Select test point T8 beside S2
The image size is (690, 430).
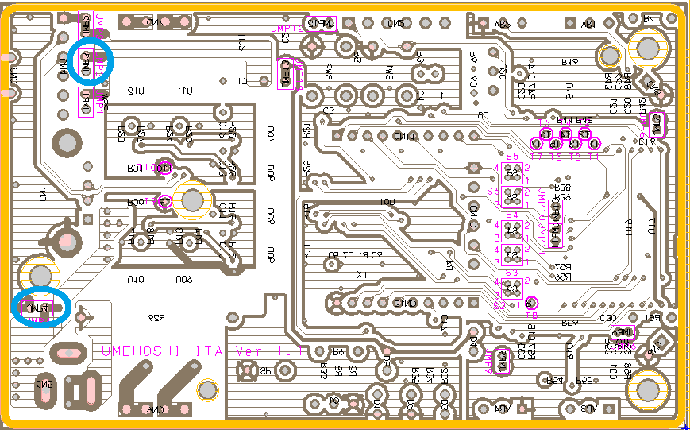[x=532, y=303]
